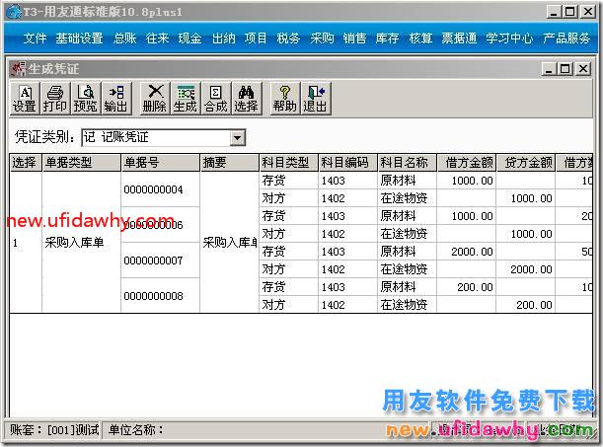Click the 删除 (Delete) toolbar icon
Viewport: 603px width, 447px height.
[x=155, y=99]
